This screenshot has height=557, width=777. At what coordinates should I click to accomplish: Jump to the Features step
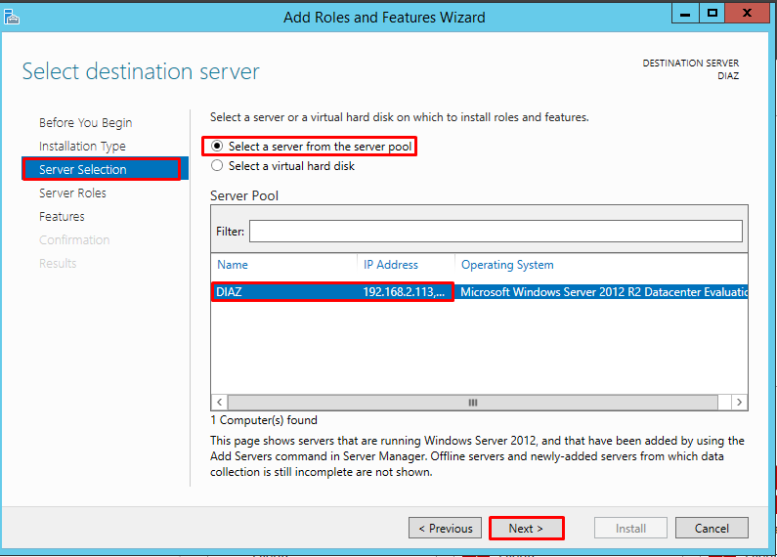point(62,217)
